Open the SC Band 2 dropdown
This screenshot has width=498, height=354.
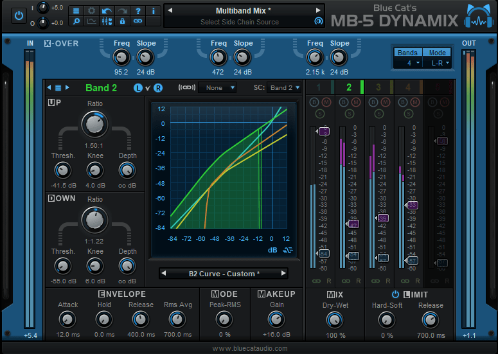pyautogui.click(x=284, y=87)
